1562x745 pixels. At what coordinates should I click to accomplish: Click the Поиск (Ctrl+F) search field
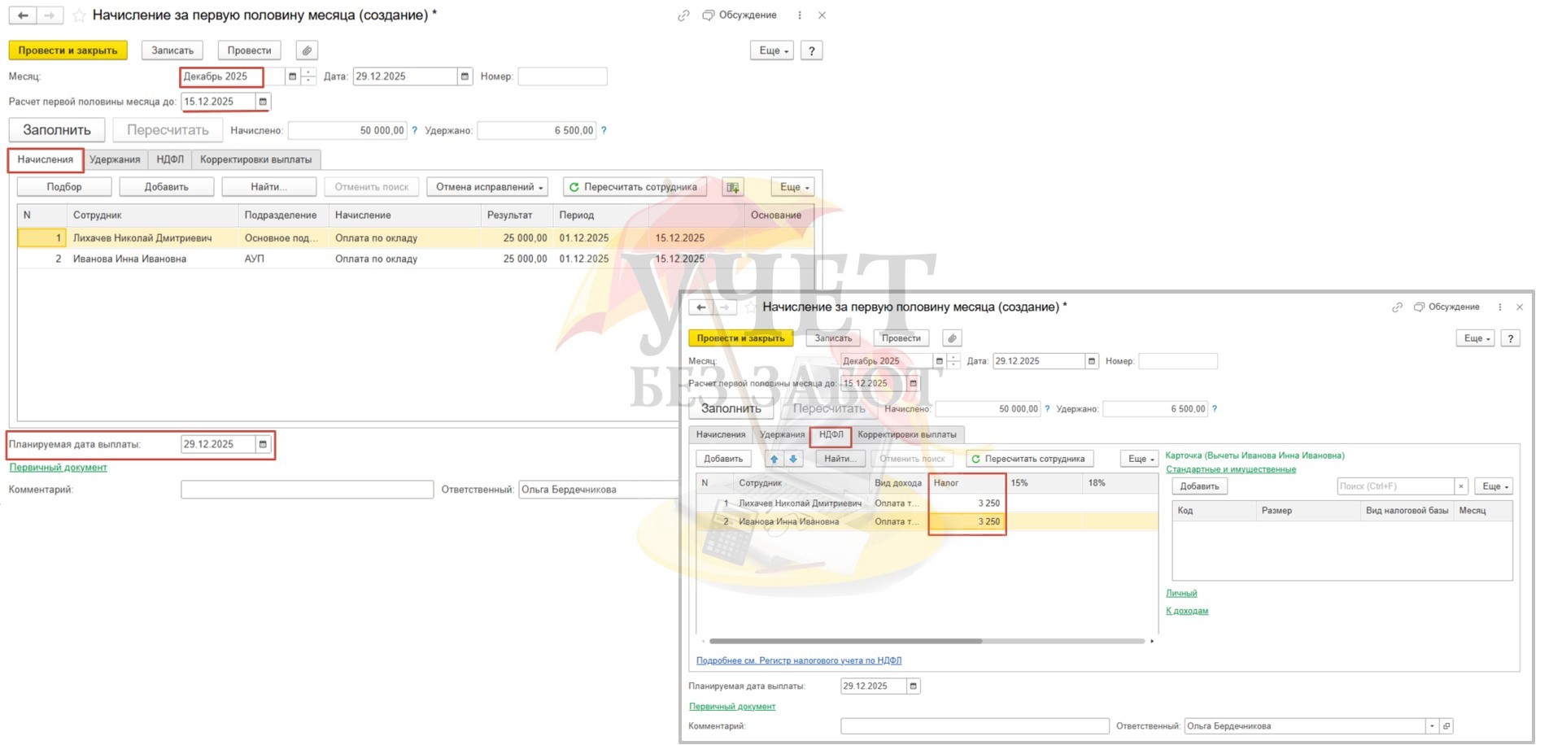1396,486
